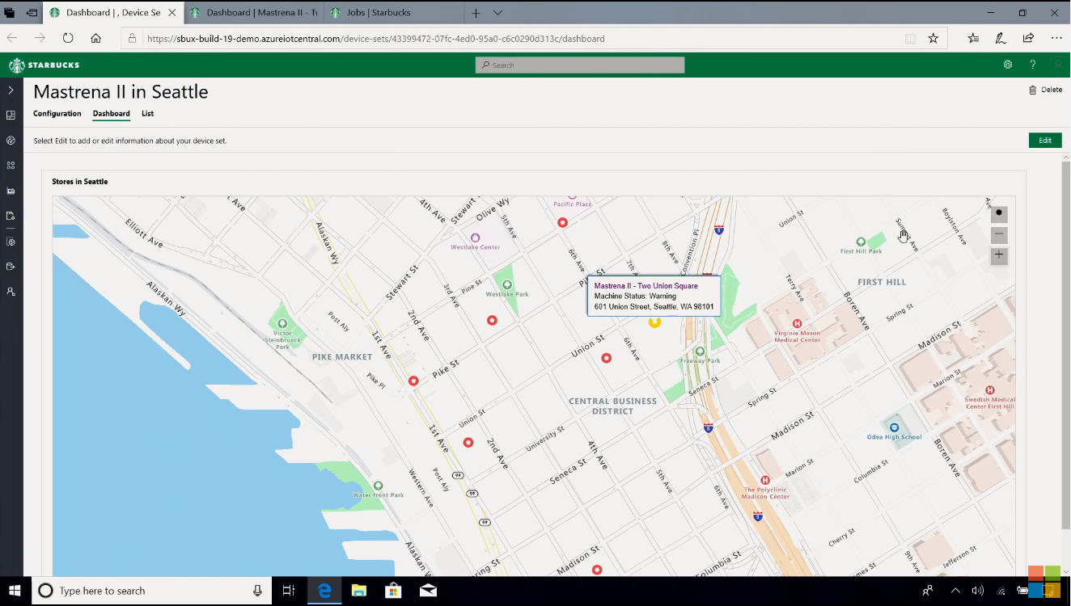The image size is (1071, 606).
Task: Click the yellow warning marker on map
Action: 654,322
